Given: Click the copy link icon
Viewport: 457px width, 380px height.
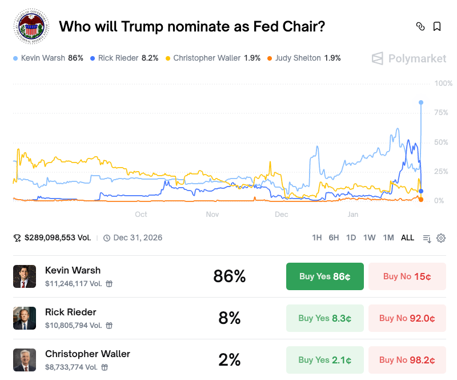Looking at the screenshot, I should point(420,26).
